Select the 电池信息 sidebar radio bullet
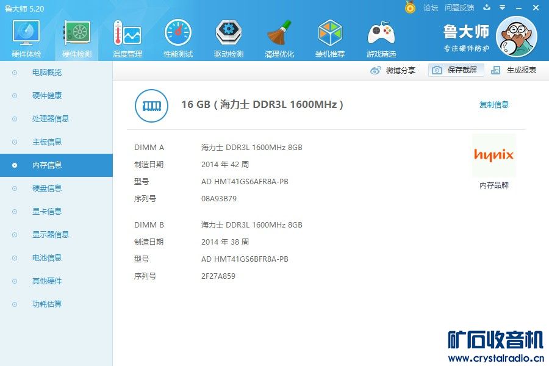 coord(15,258)
